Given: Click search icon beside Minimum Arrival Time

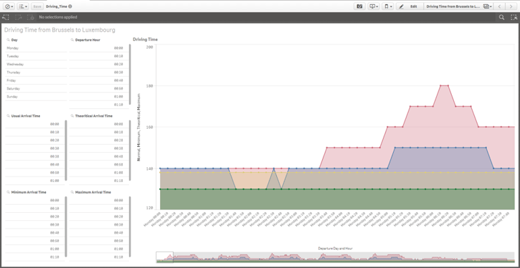Looking at the screenshot, I should click(8, 192).
